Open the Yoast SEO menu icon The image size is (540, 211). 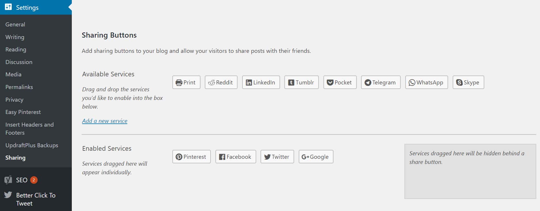click(8, 180)
